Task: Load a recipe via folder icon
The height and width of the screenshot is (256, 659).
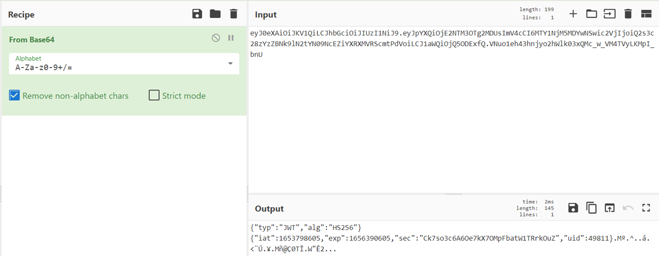Action: 215,14
